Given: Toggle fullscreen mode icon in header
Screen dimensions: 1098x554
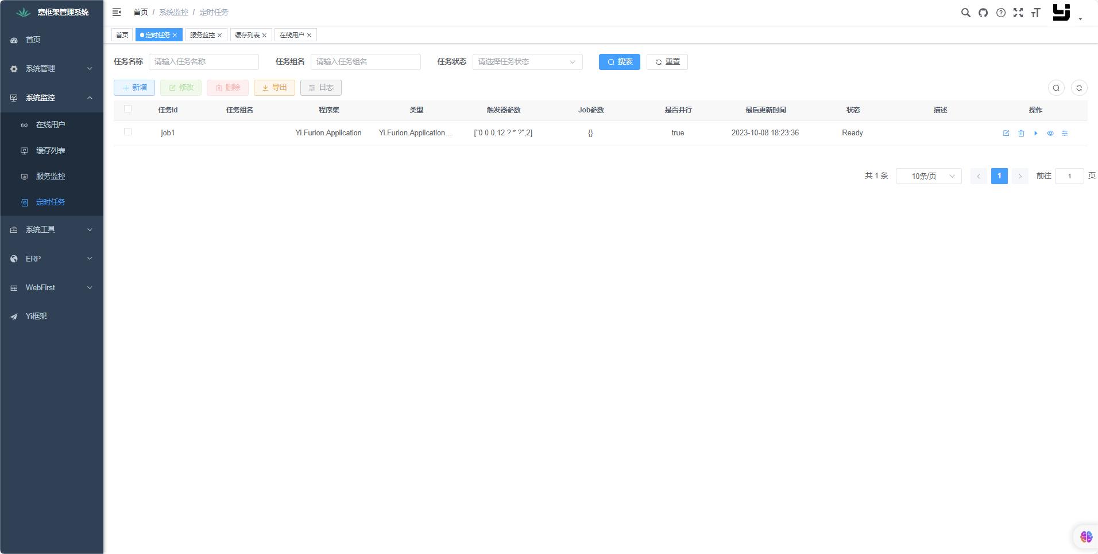Looking at the screenshot, I should point(1018,13).
